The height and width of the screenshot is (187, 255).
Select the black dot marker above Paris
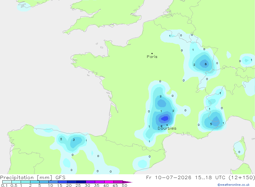coord(152,53)
